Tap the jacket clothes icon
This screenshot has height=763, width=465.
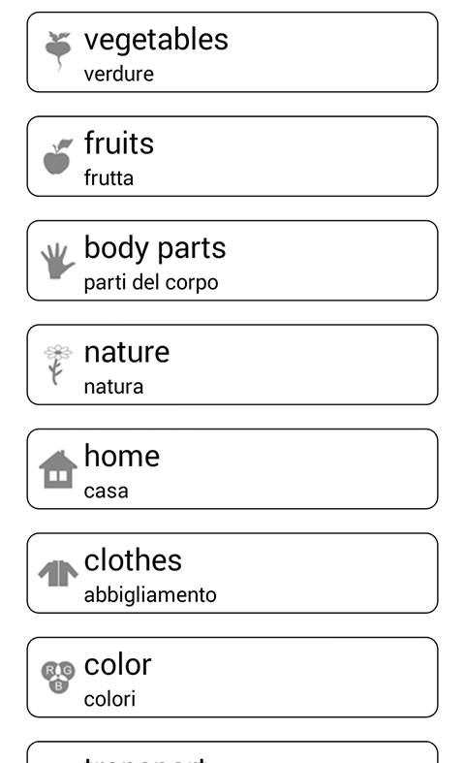tap(58, 573)
